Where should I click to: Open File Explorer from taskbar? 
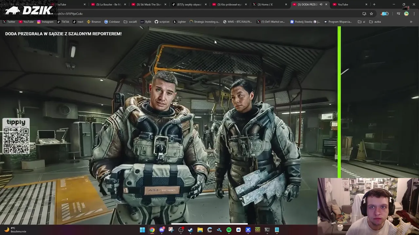coord(200,230)
